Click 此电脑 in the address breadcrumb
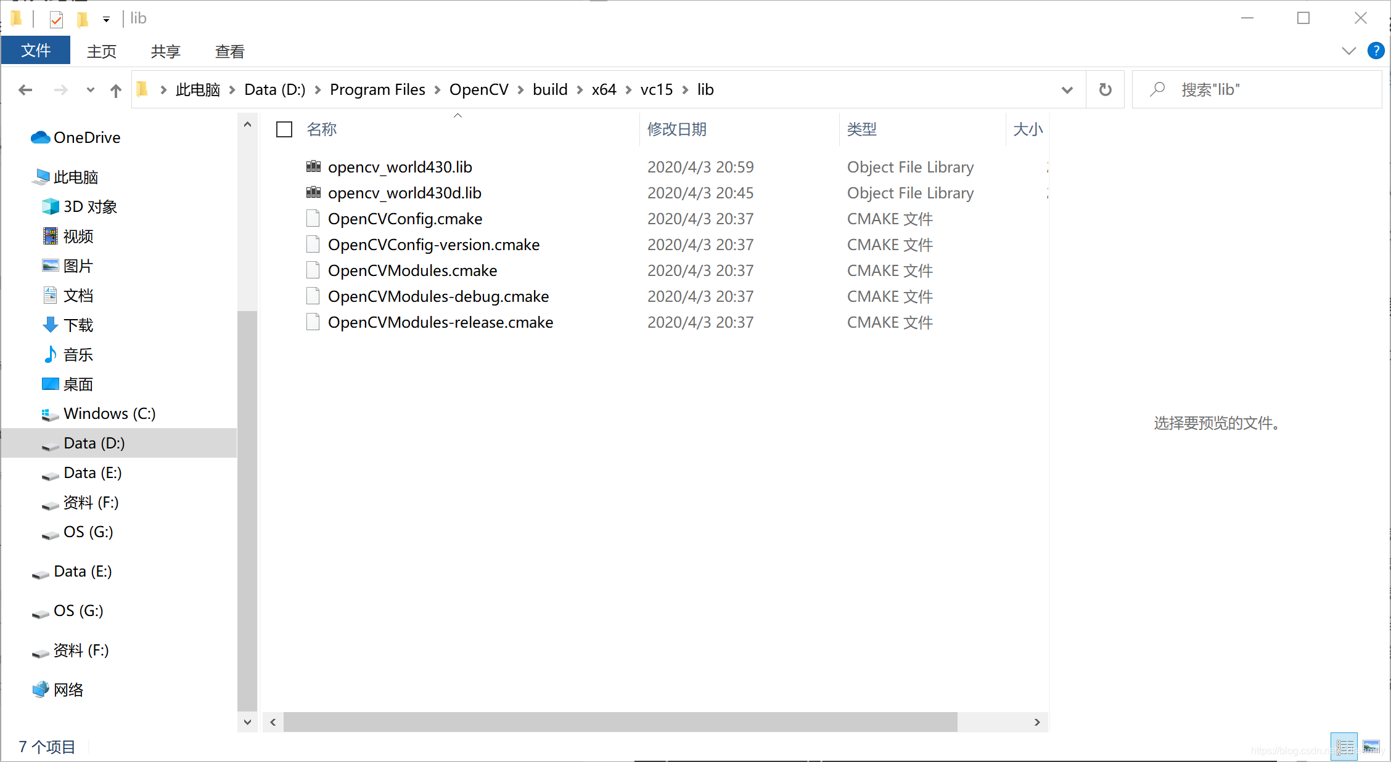Viewport: 1391px width, 762px height. tap(198, 90)
